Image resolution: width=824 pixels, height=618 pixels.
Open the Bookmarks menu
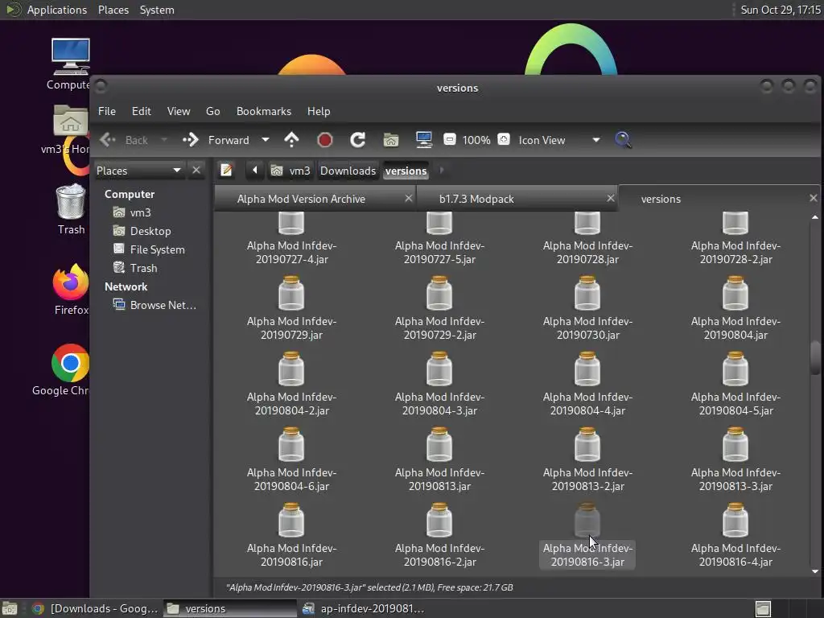[x=264, y=111]
